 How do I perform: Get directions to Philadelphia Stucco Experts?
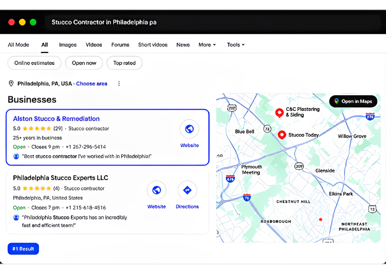click(x=187, y=190)
